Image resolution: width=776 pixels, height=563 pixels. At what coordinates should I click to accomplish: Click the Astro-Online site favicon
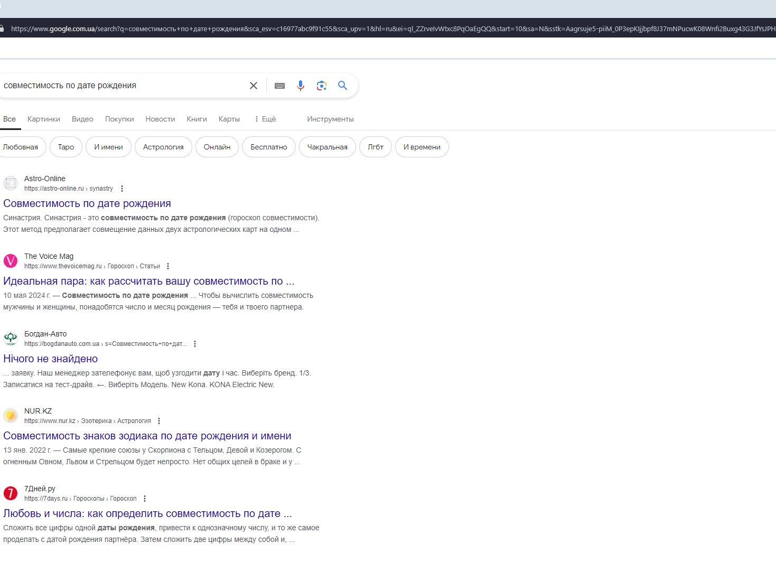click(11, 183)
